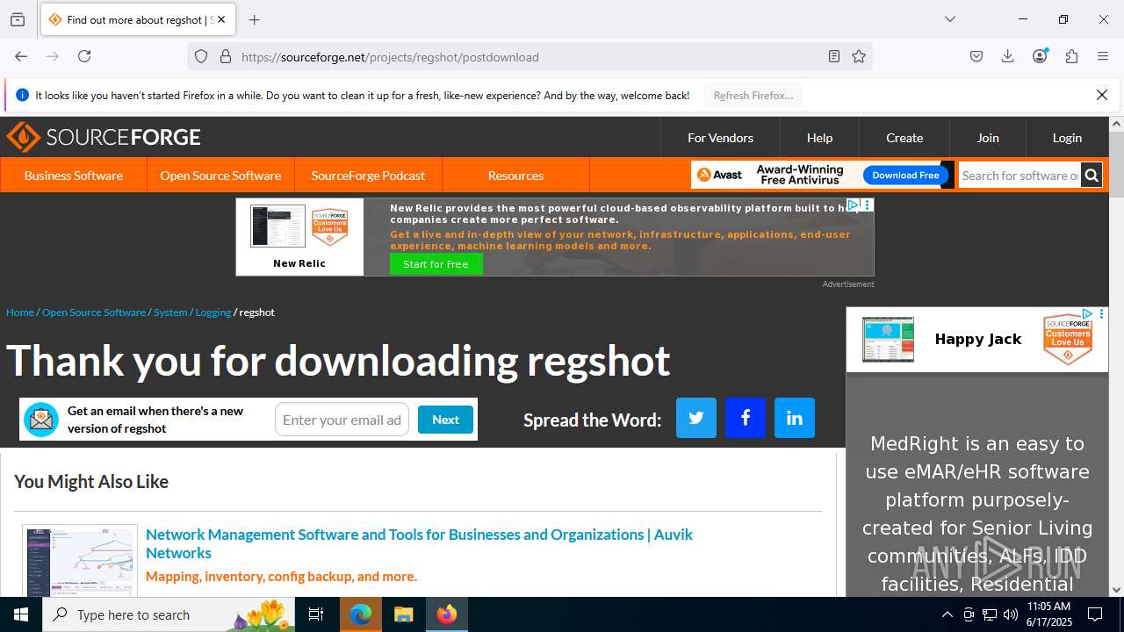The height and width of the screenshot is (632, 1124).
Task: Open the volume tray icon
Action: click(x=1010, y=614)
